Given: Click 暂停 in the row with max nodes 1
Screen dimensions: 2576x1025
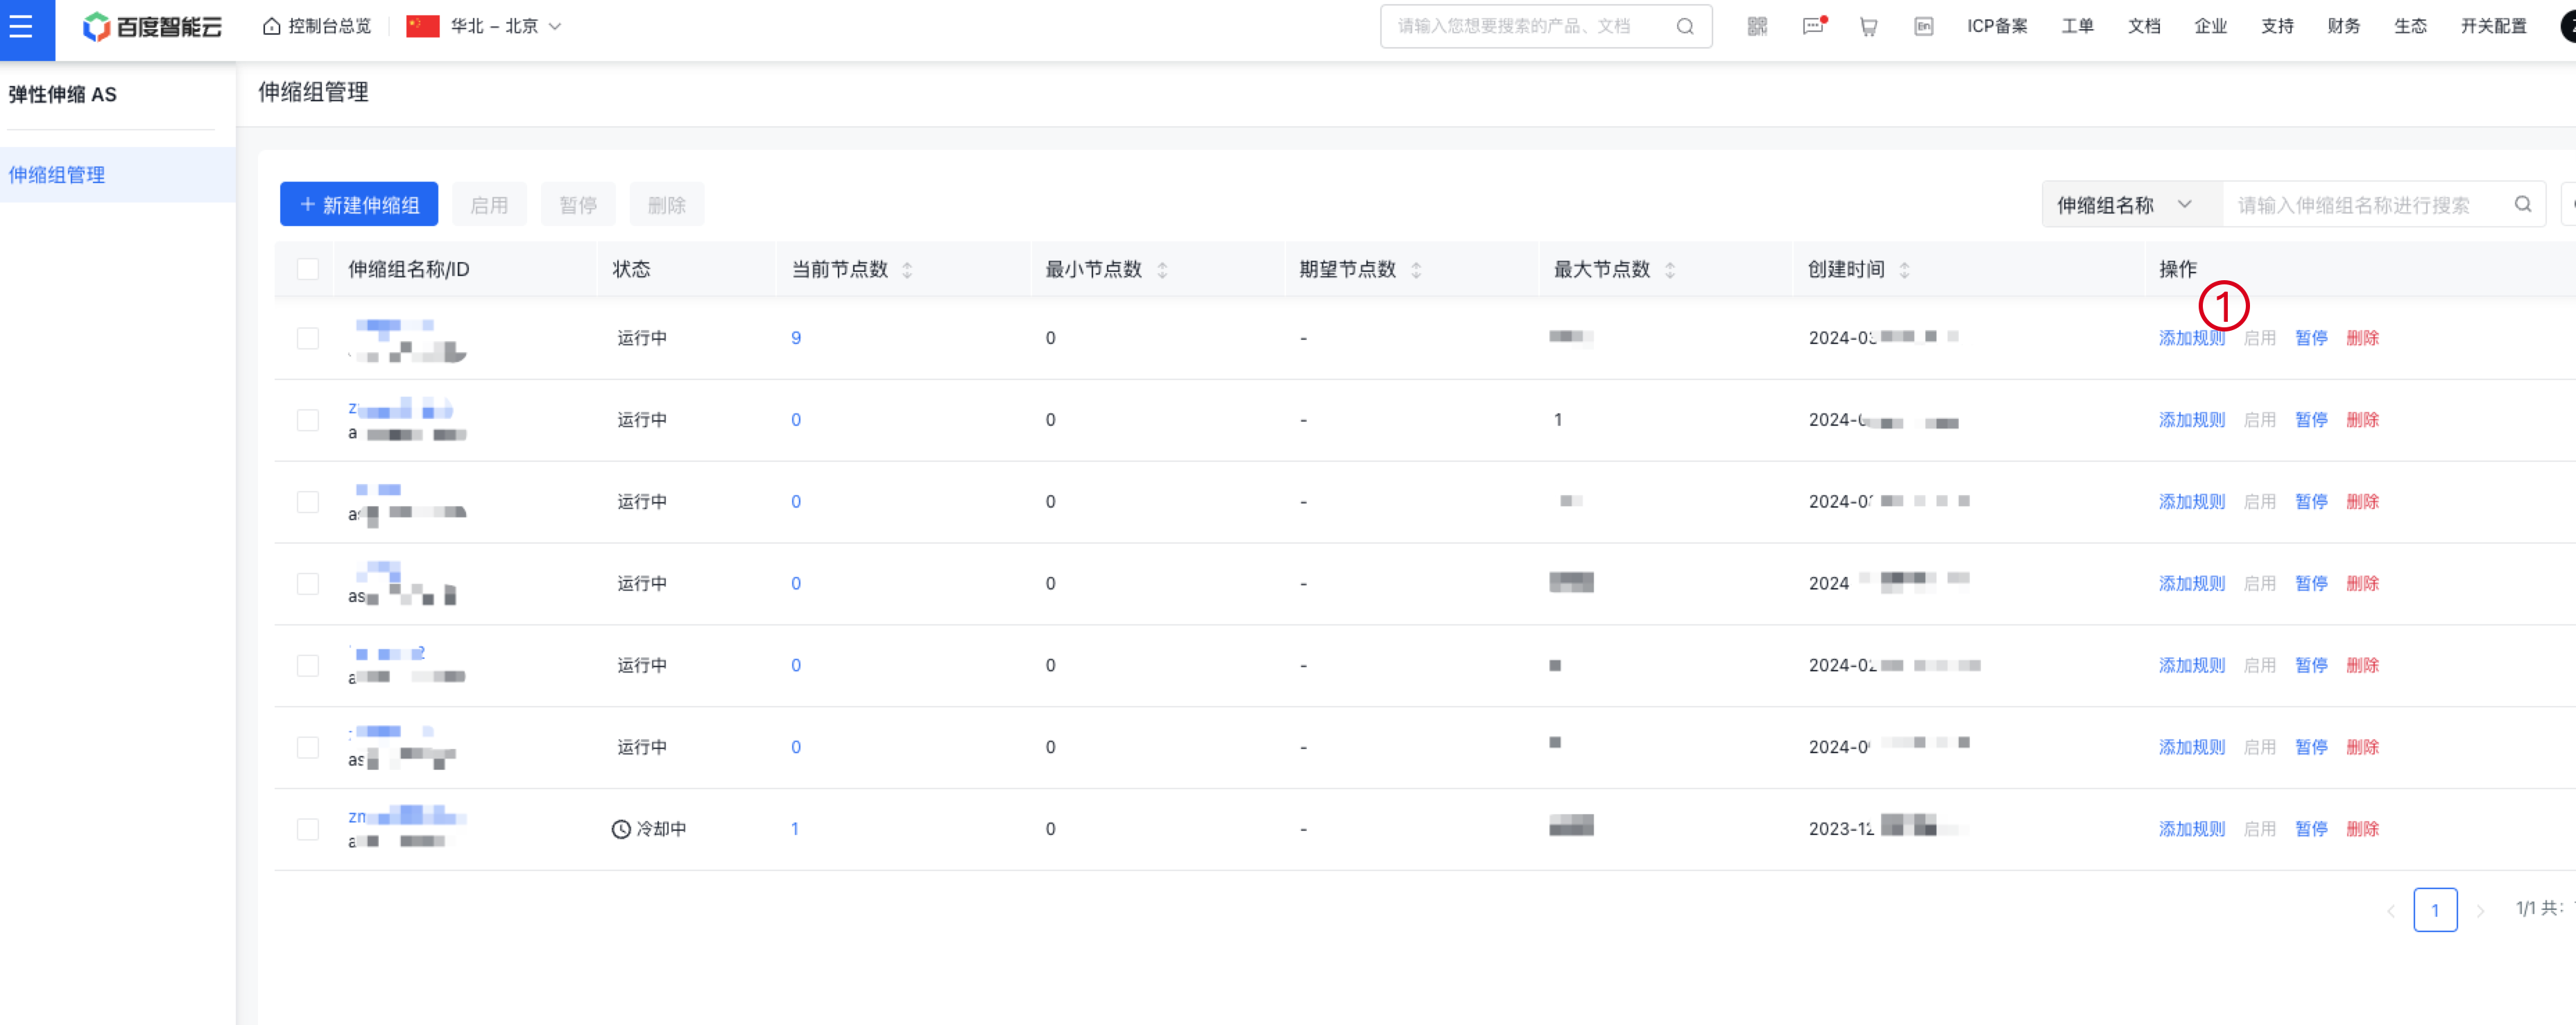Looking at the screenshot, I should (x=2311, y=421).
